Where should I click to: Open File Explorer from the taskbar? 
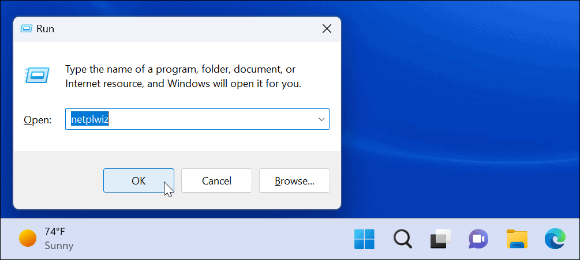517,238
